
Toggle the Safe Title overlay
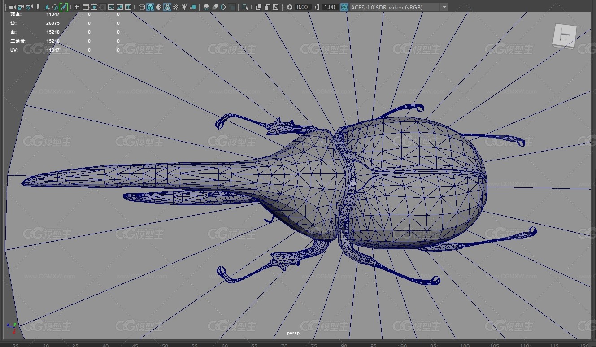tap(128, 7)
